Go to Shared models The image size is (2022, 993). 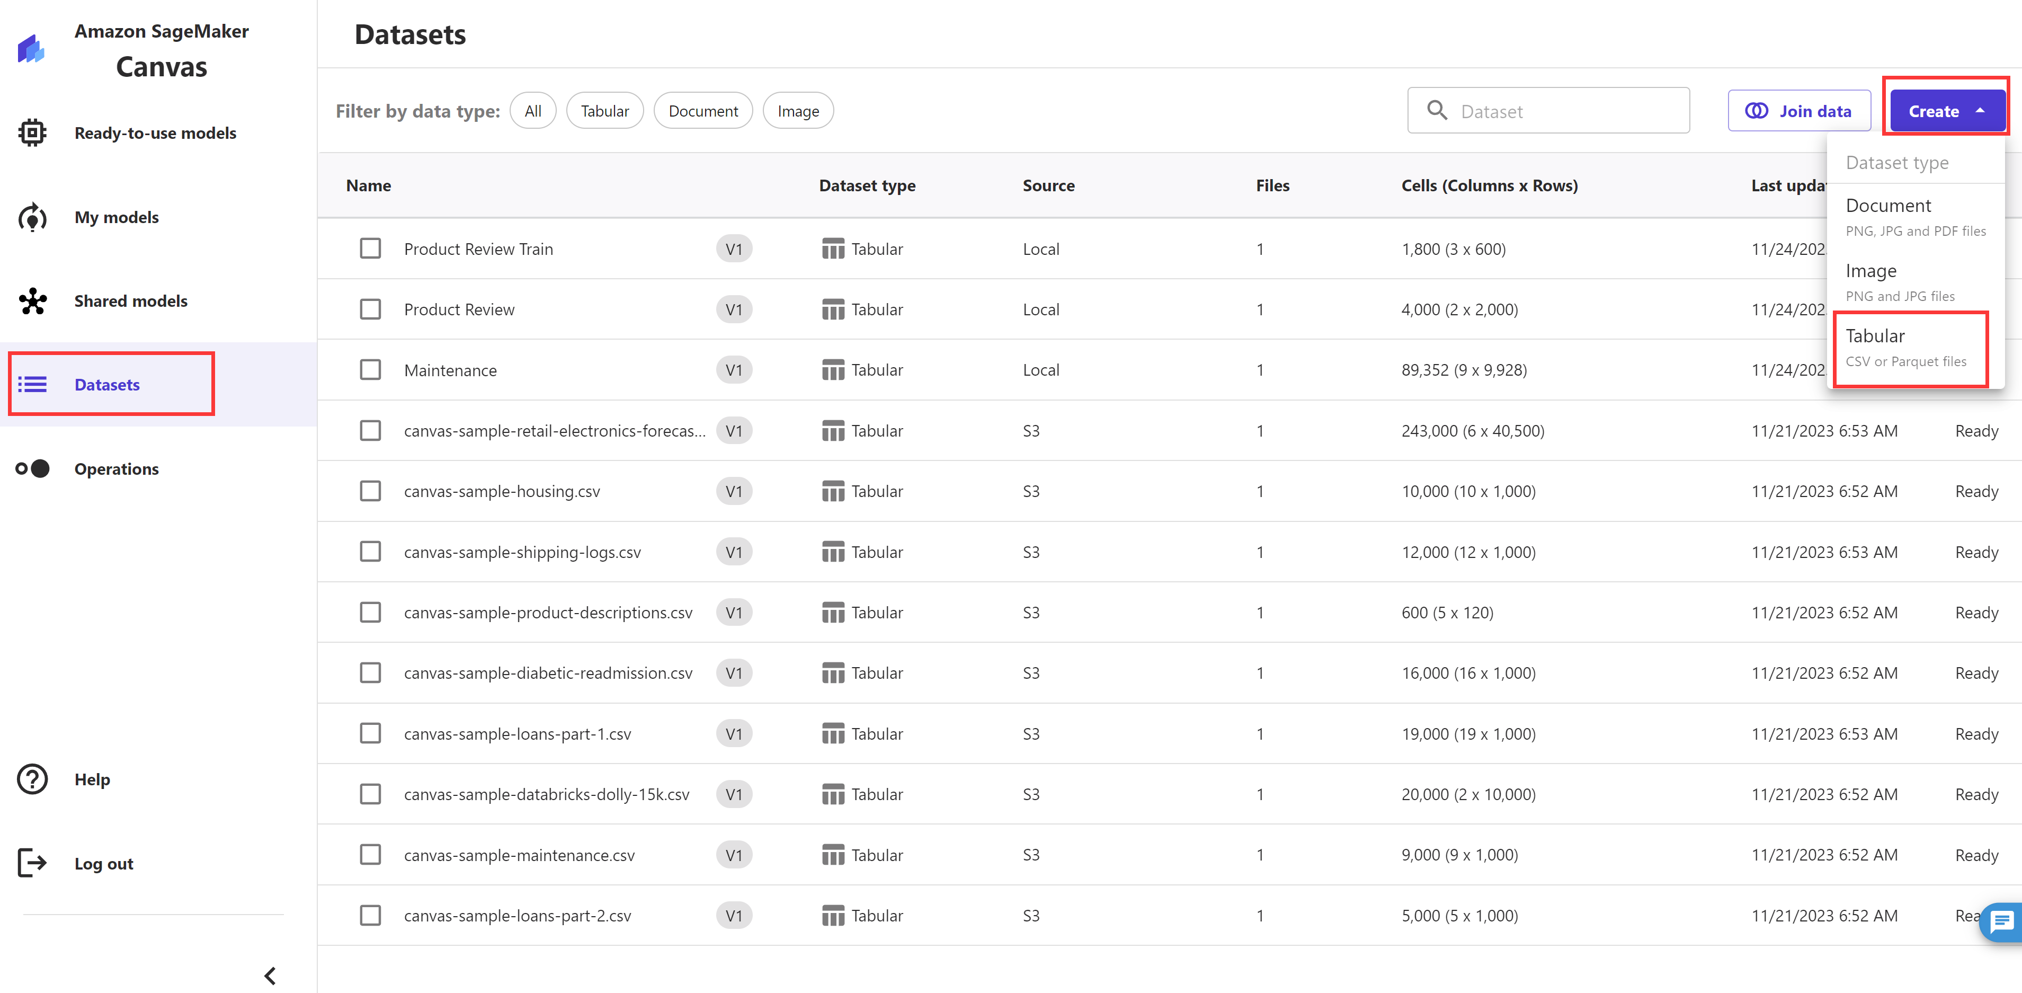click(x=131, y=302)
